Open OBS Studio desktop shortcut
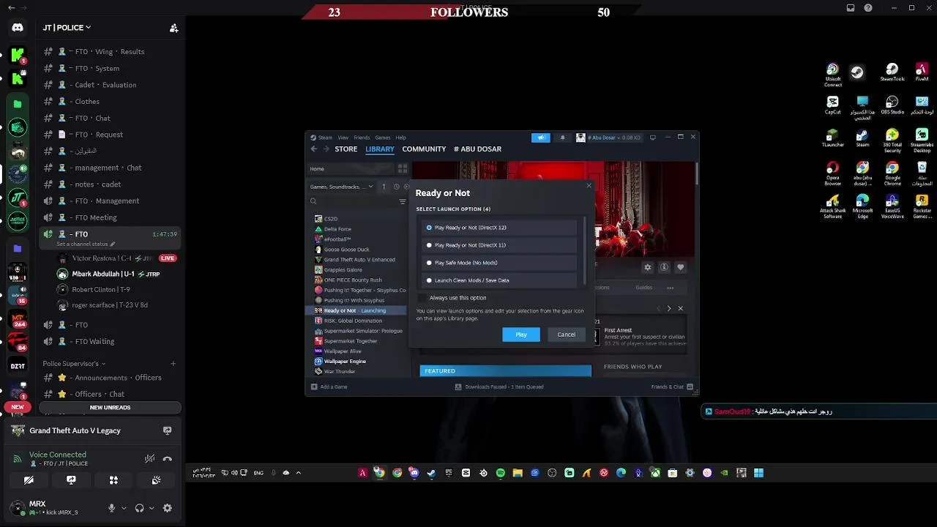 click(x=892, y=105)
